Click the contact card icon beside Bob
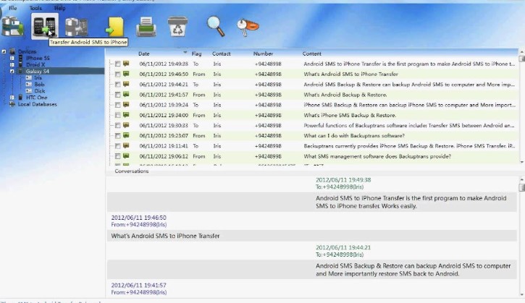525x303 pixels. point(29,85)
